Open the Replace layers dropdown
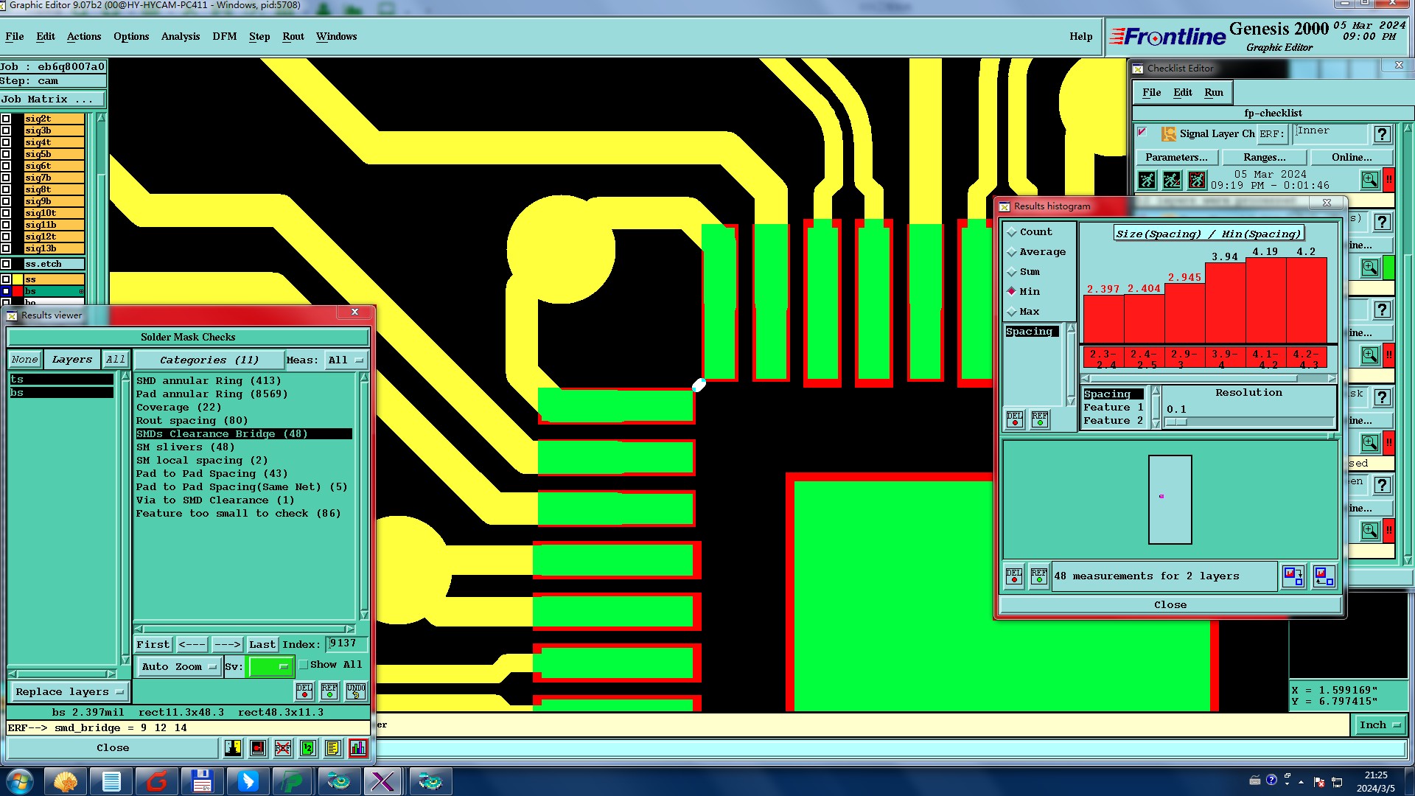Viewport: 1415px width, 796px height. coord(69,692)
